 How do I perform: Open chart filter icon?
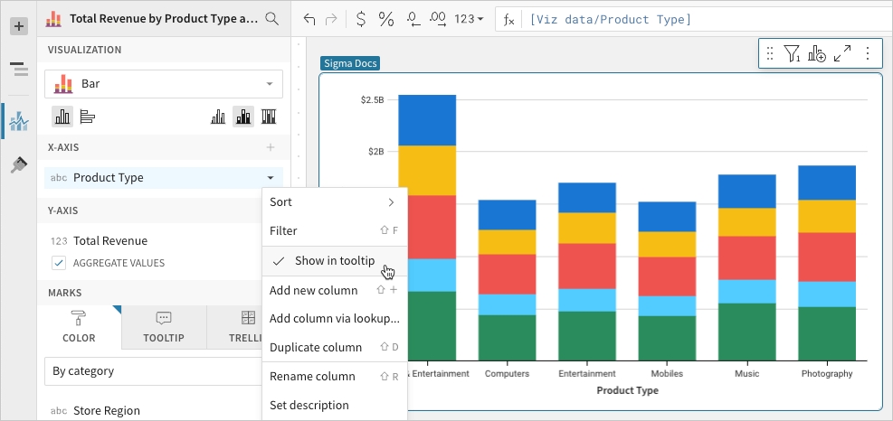793,54
